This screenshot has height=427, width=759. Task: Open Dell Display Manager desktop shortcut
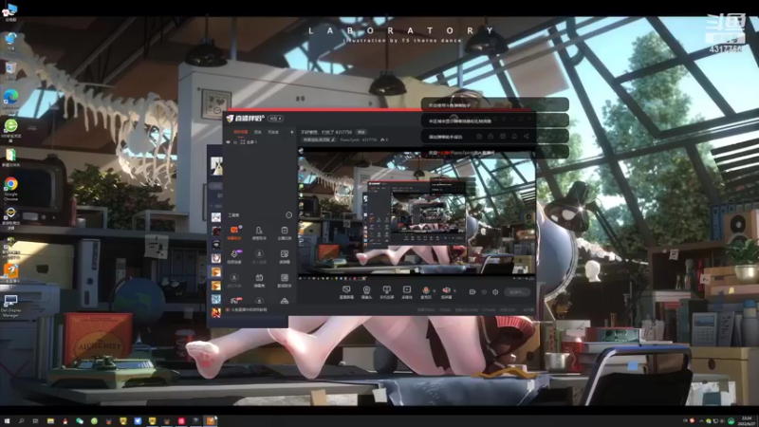pos(10,305)
